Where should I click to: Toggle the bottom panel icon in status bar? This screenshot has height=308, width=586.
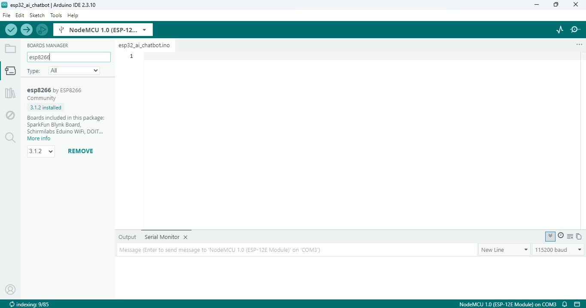click(577, 304)
